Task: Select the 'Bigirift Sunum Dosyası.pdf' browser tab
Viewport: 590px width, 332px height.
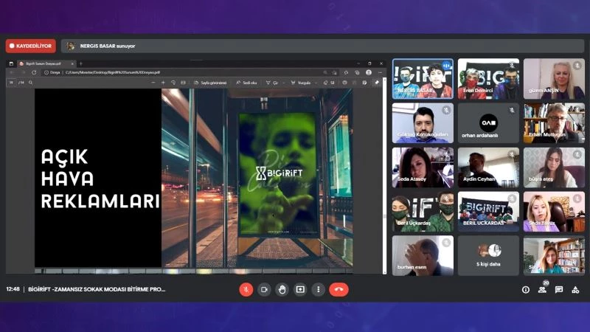Action: pos(43,63)
